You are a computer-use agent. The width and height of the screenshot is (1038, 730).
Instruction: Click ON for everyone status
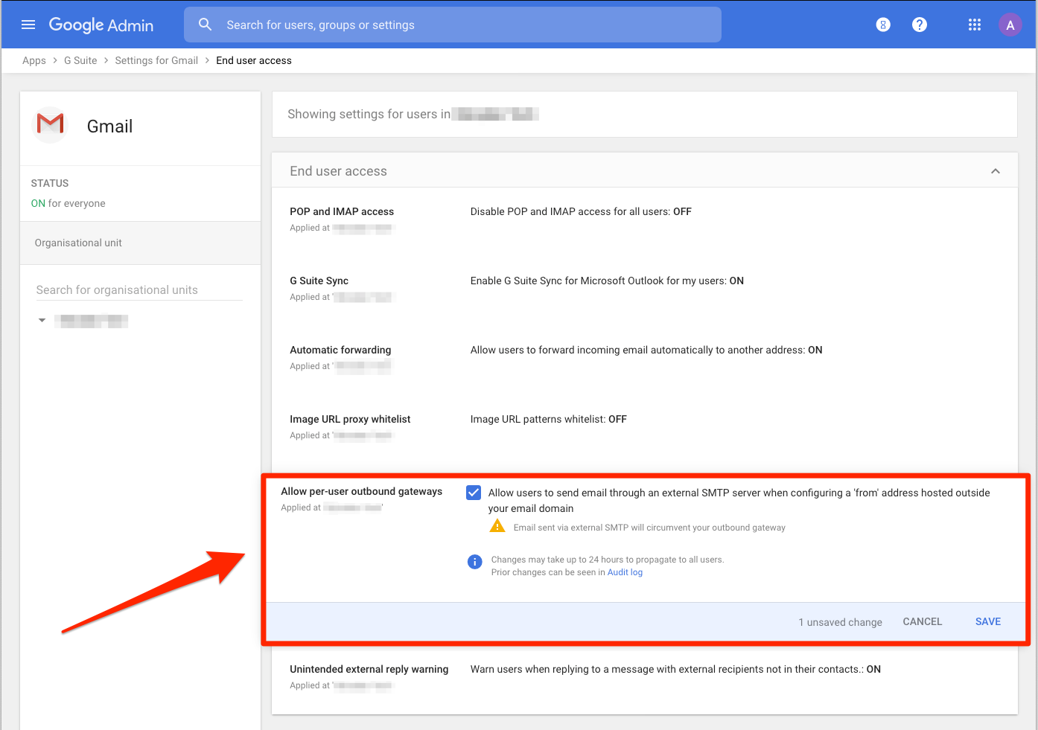68,203
